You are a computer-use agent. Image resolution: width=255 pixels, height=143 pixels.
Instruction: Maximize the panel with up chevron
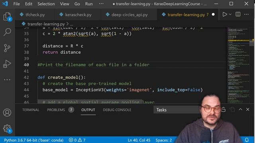coord(240,110)
